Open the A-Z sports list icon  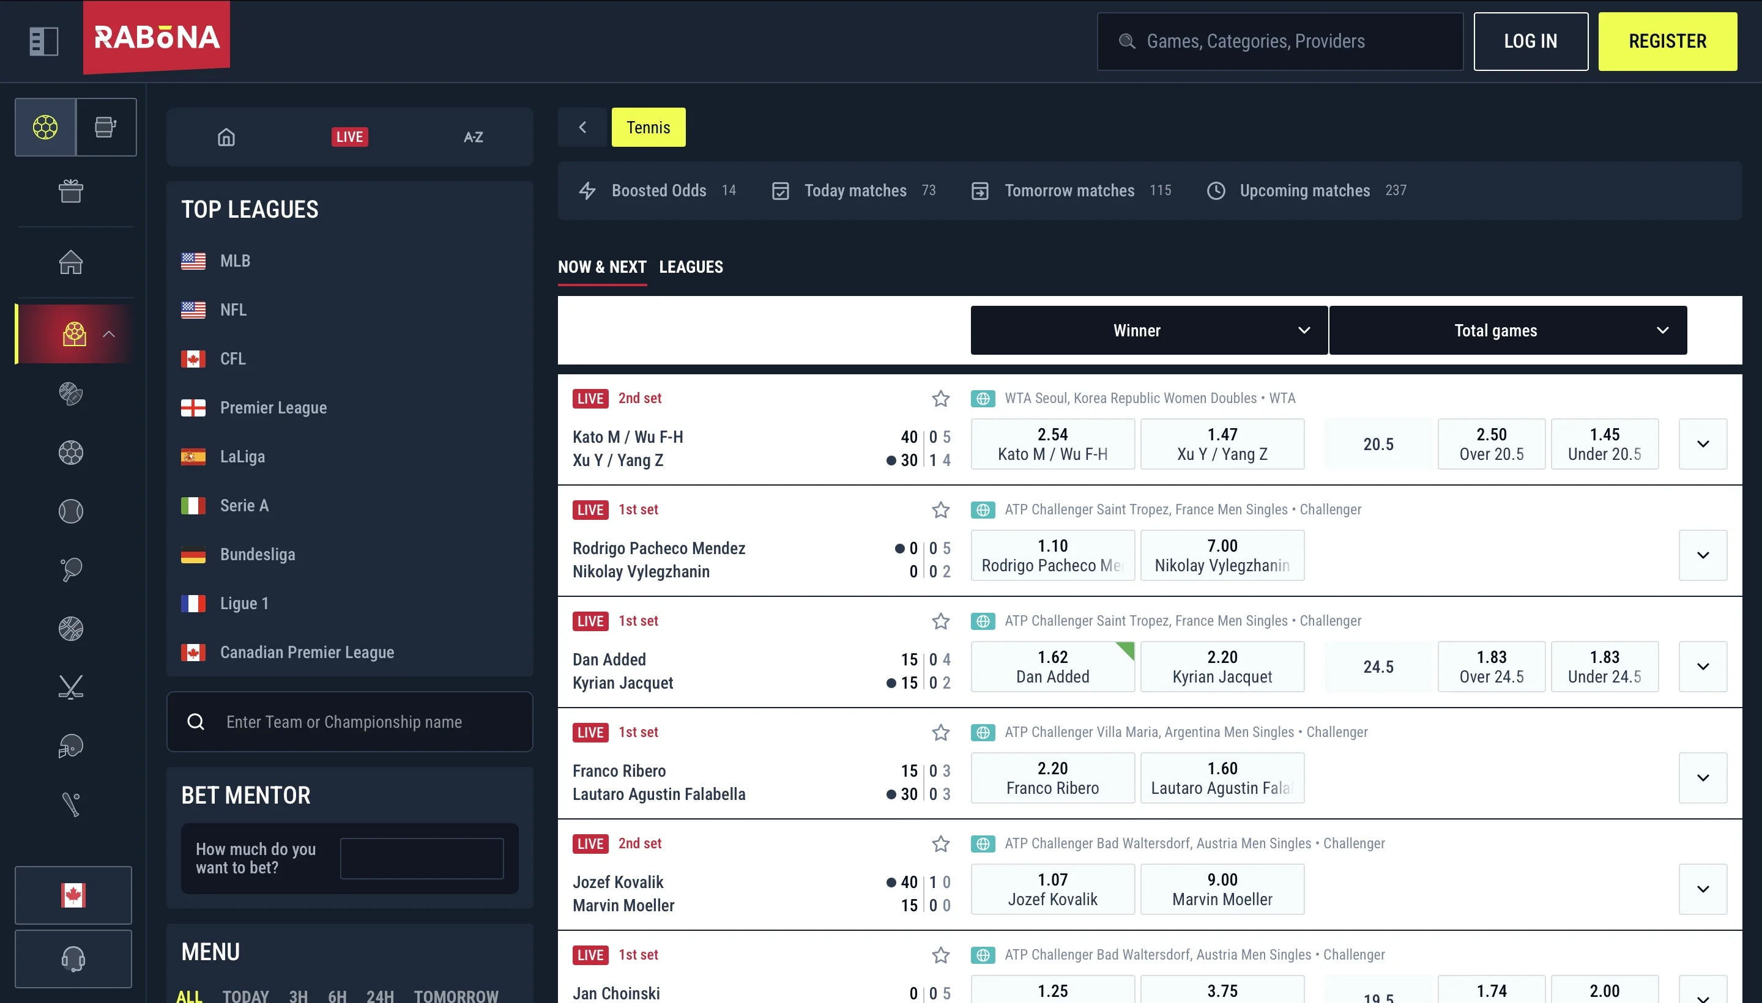pyautogui.click(x=474, y=137)
